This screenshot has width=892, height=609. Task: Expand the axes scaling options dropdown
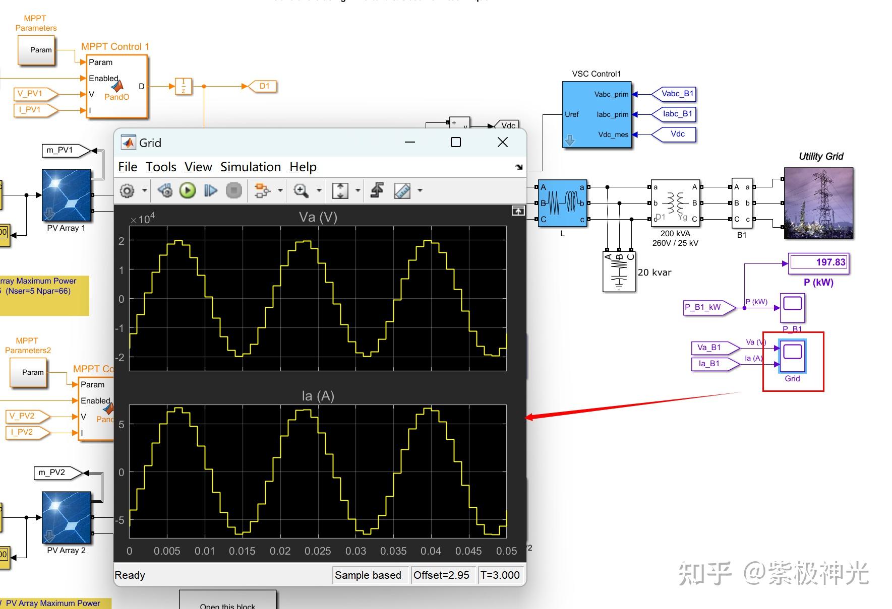pyautogui.click(x=358, y=191)
